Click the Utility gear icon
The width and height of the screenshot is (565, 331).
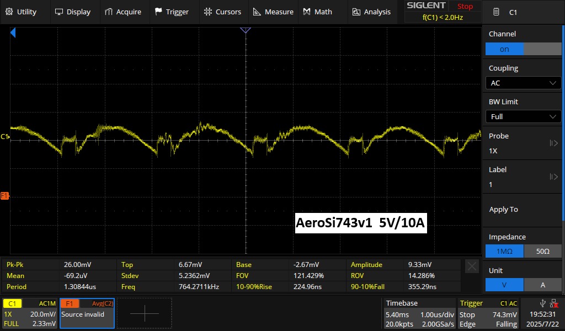(x=9, y=12)
